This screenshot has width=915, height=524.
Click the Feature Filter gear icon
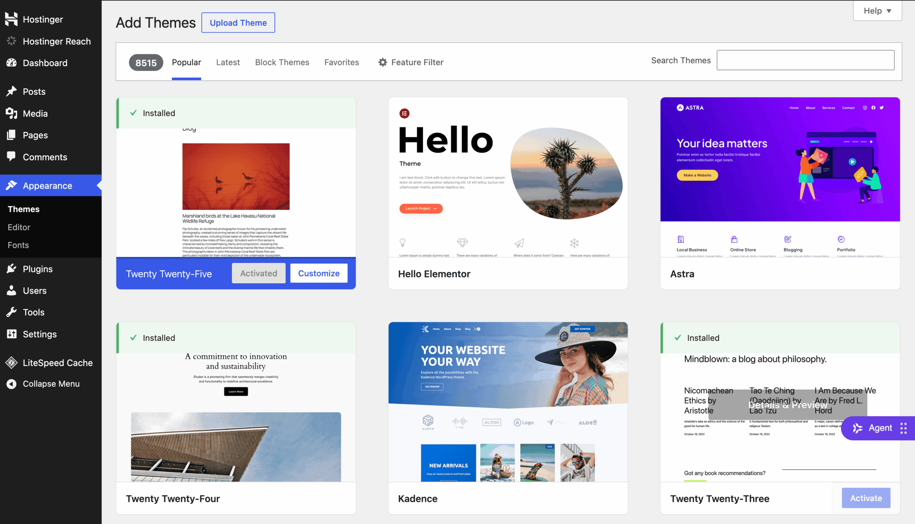(x=382, y=62)
